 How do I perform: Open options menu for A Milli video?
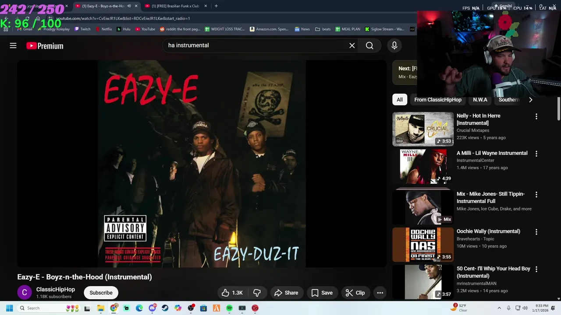tap(536, 154)
